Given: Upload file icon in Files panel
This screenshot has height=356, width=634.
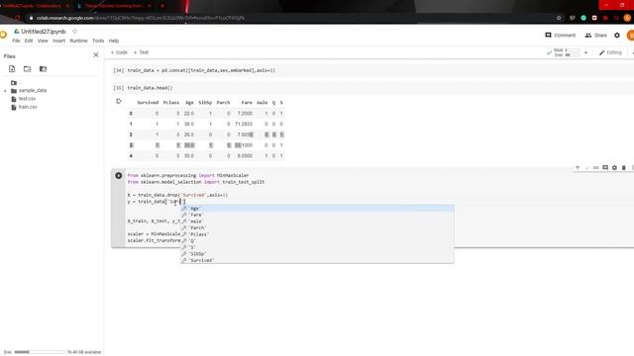Looking at the screenshot, I should (x=12, y=69).
